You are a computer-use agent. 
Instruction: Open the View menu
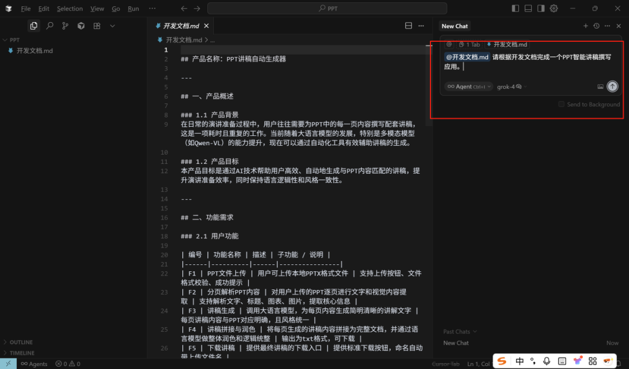pyautogui.click(x=97, y=8)
